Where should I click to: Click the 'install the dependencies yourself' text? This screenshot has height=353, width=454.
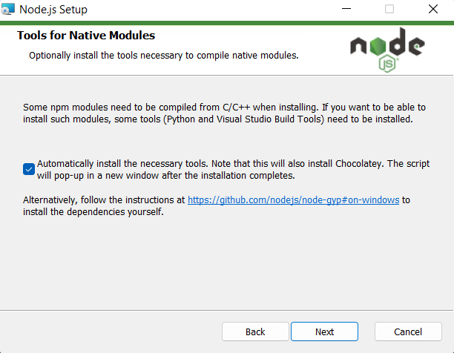point(93,212)
